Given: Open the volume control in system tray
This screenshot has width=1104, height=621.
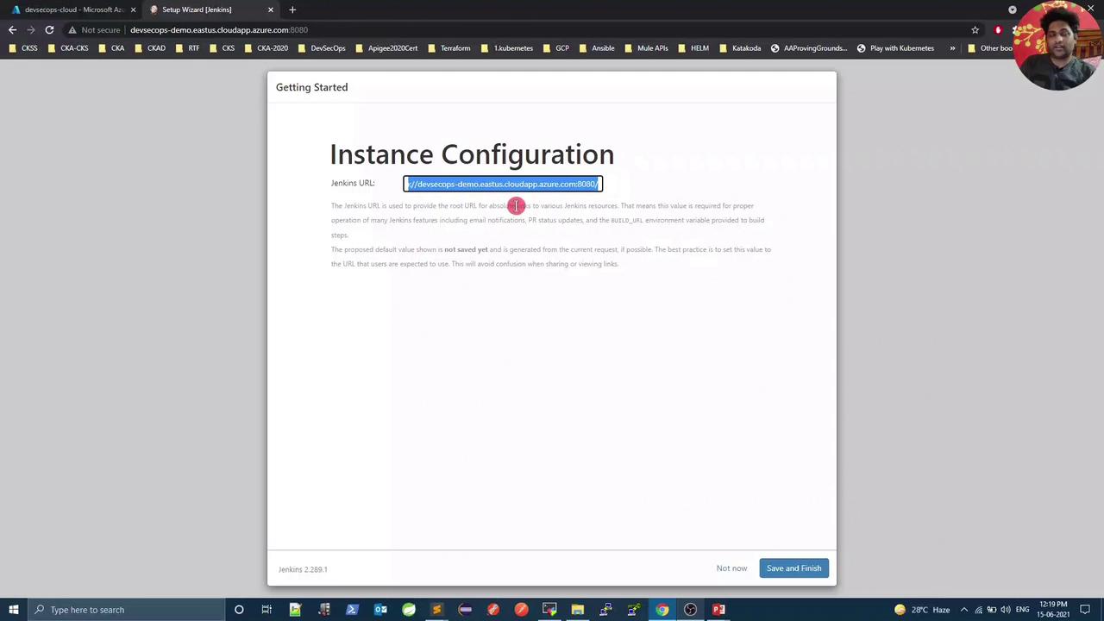Looking at the screenshot, I should 1005,610.
